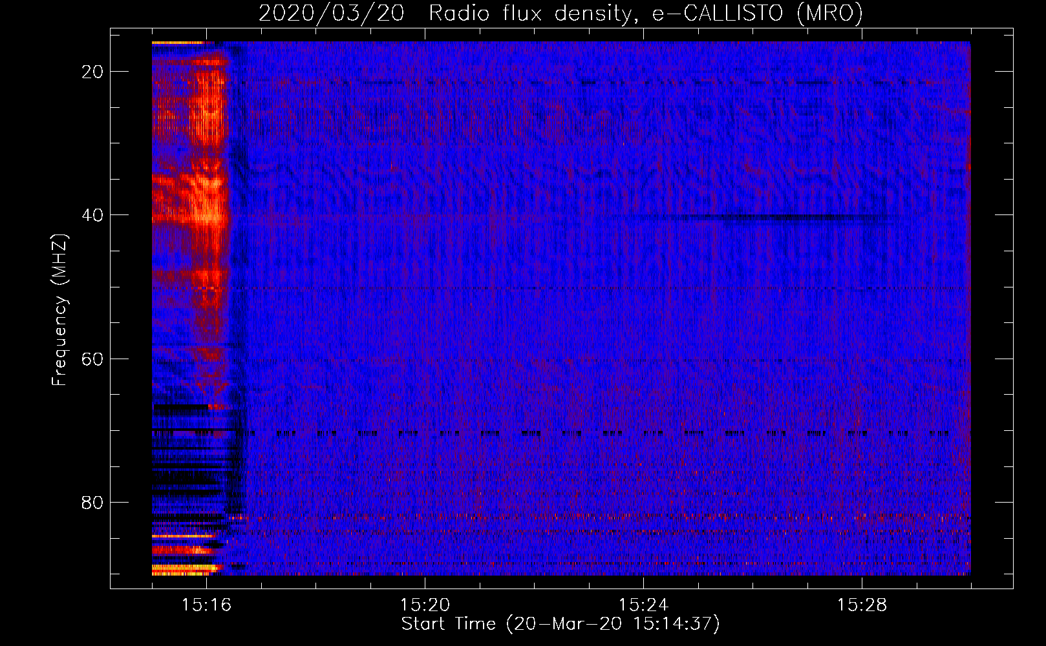The width and height of the screenshot is (1046, 646).
Task: Click the 15:24 time tick label
Action: (x=643, y=605)
